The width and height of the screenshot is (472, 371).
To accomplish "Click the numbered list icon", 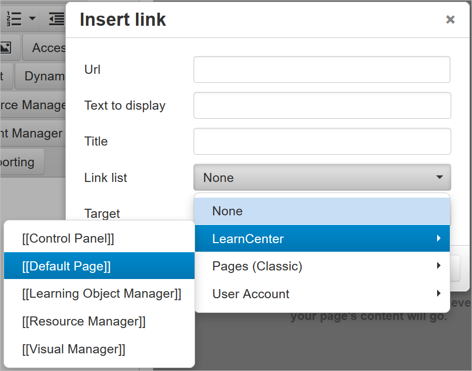I will 14,19.
